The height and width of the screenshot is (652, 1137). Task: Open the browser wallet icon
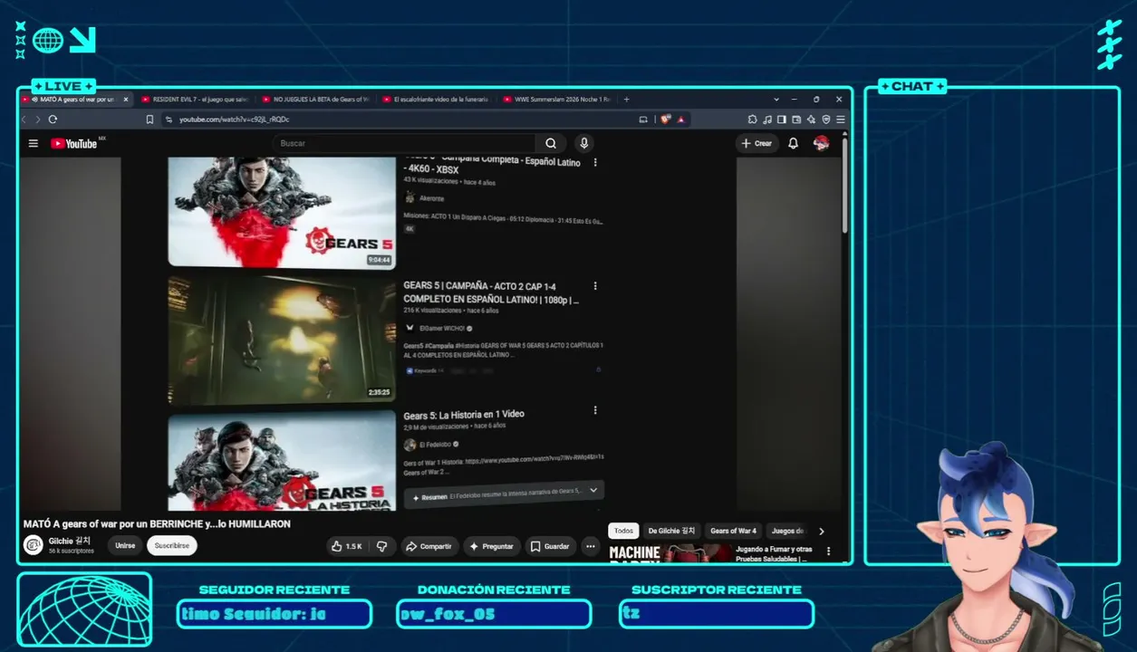796,119
